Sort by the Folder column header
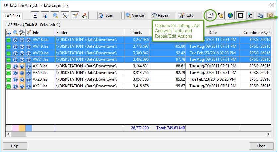Viewport: 279px width, 152px height. (x=90, y=33)
